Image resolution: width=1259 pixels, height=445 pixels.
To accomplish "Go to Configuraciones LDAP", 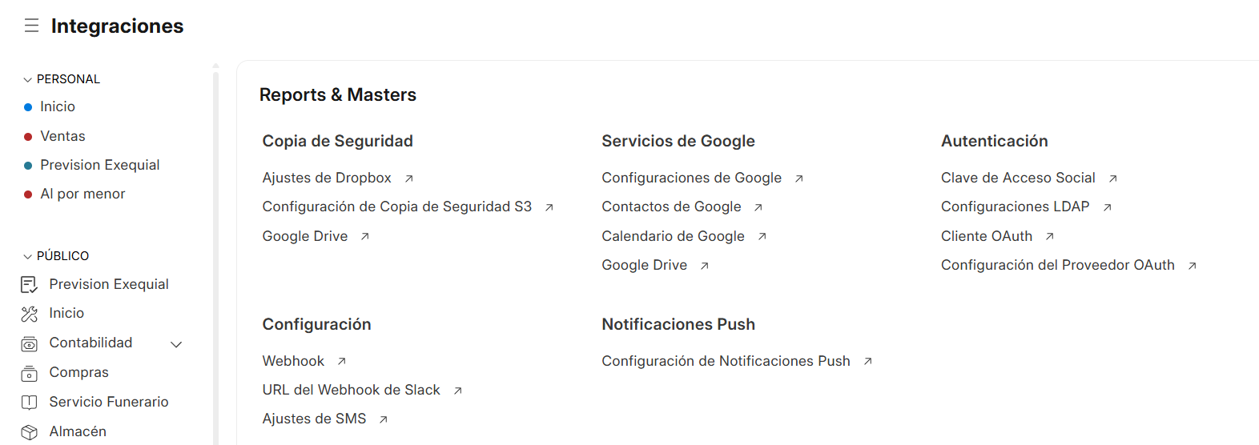I will (x=1016, y=206).
